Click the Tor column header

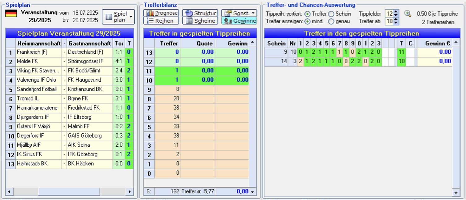(119, 43)
